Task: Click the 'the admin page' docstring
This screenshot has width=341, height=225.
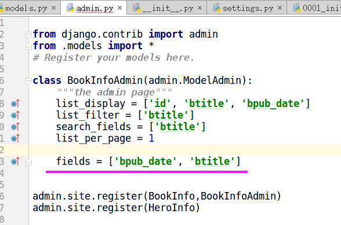Action: point(114,92)
